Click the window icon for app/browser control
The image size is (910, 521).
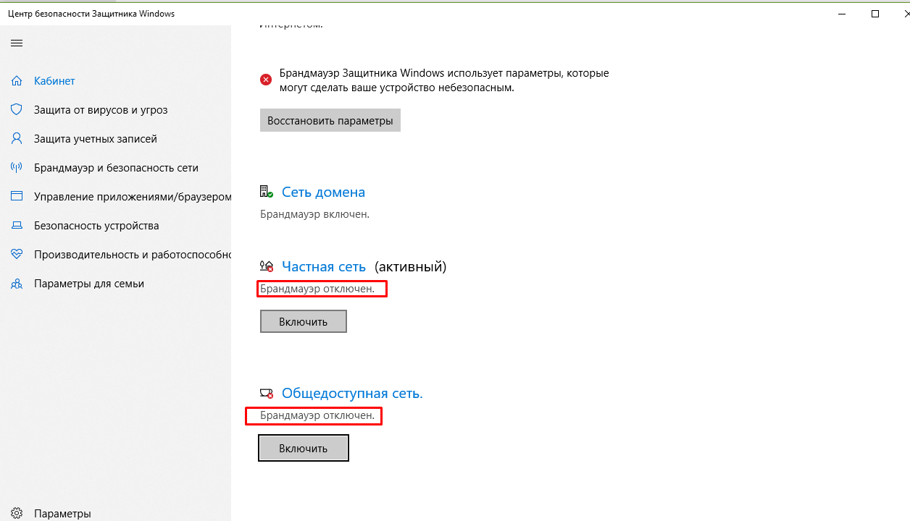click(17, 197)
